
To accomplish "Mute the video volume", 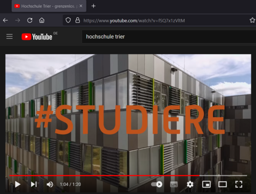I will click(x=50, y=184).
